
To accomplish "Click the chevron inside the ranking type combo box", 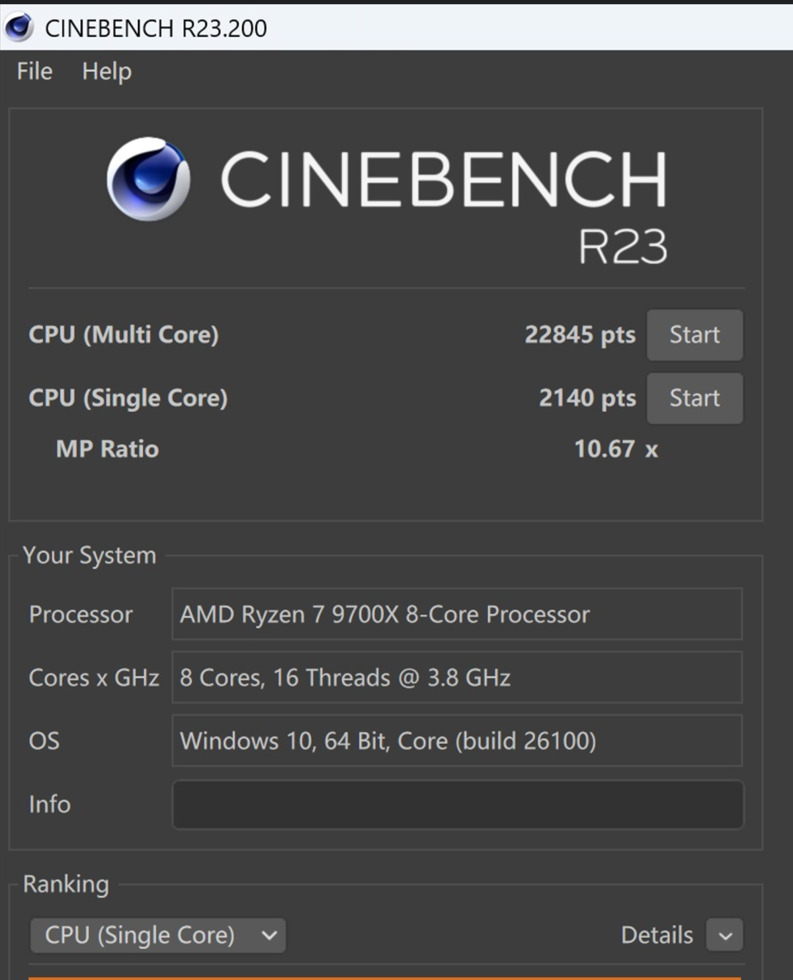I will coord(269,935).
